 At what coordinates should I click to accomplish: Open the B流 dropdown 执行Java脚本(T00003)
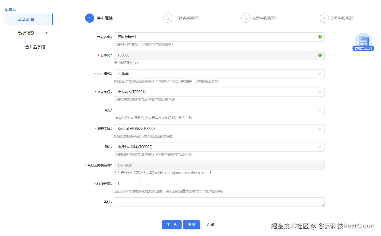(x=219, y=147)
